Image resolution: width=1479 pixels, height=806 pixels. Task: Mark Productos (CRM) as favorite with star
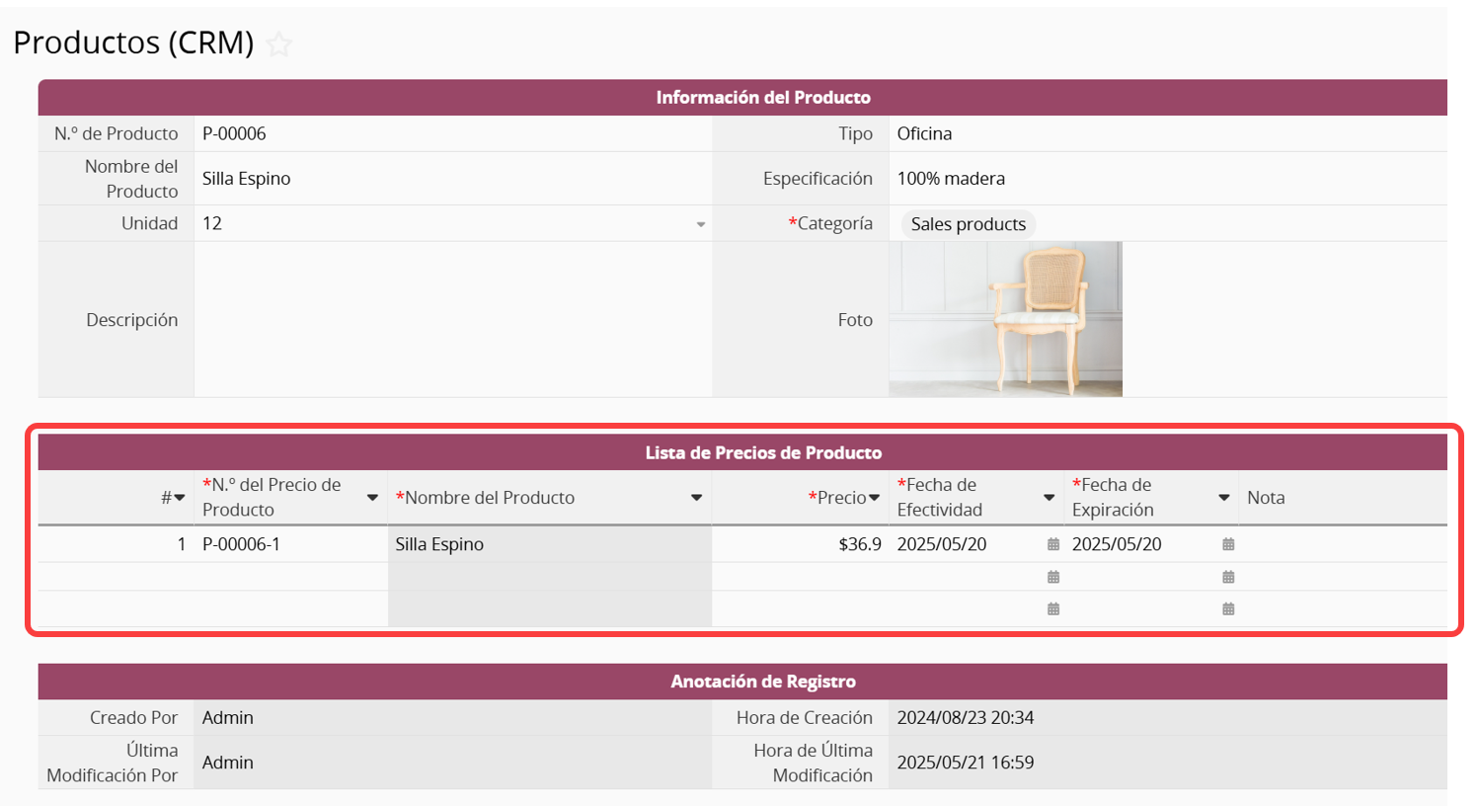point(279,44)
